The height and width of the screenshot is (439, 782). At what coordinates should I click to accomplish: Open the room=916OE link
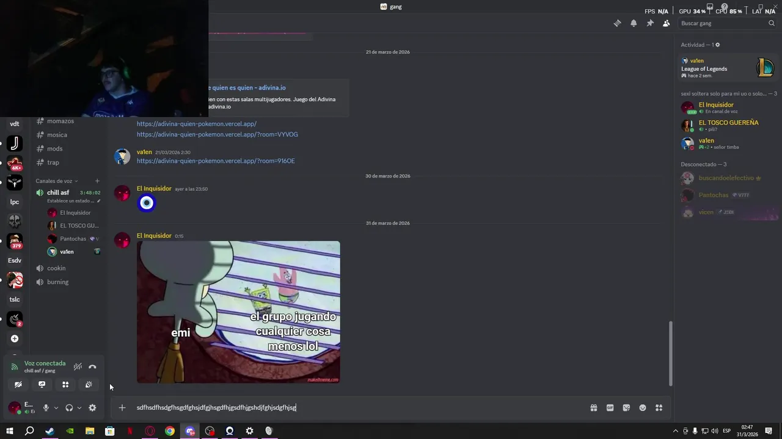[216, 161]
